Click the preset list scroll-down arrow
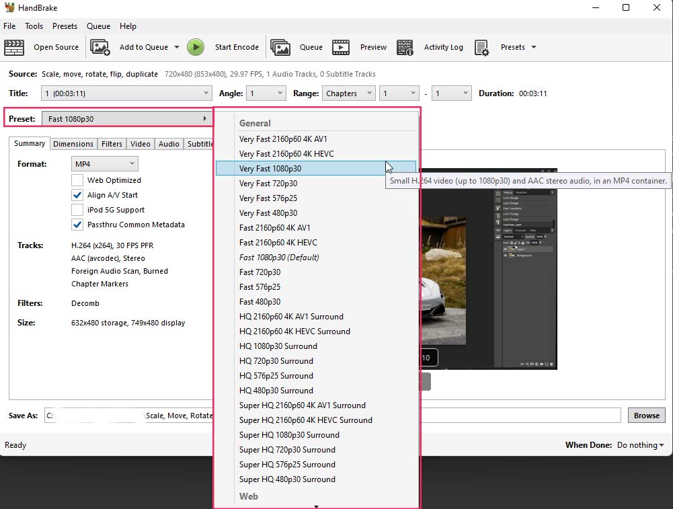This screenshot has height=509, width=673. tap(316, 506)
